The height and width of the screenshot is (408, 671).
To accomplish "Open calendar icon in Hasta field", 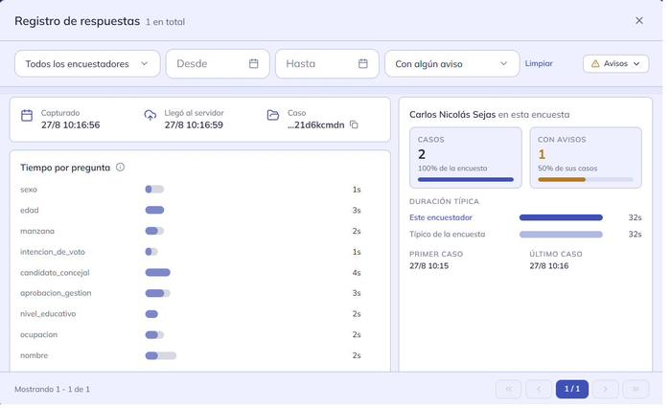I will [x=363, y=64].
